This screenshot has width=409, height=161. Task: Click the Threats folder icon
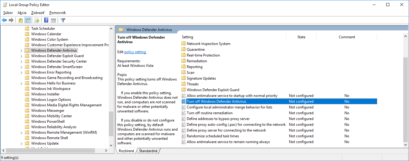click(x=183, y=84)
